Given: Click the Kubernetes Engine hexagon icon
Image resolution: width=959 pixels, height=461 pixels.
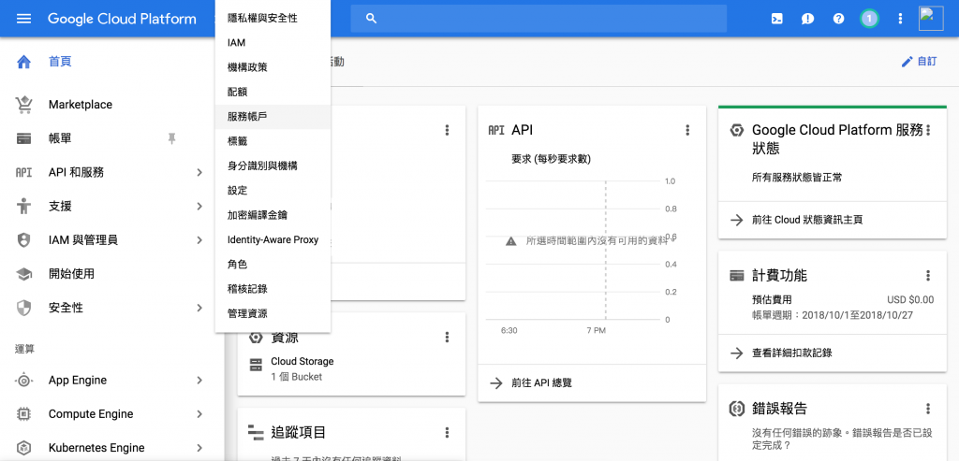Looking at the screenshot, I should click(x=23, y=448).
